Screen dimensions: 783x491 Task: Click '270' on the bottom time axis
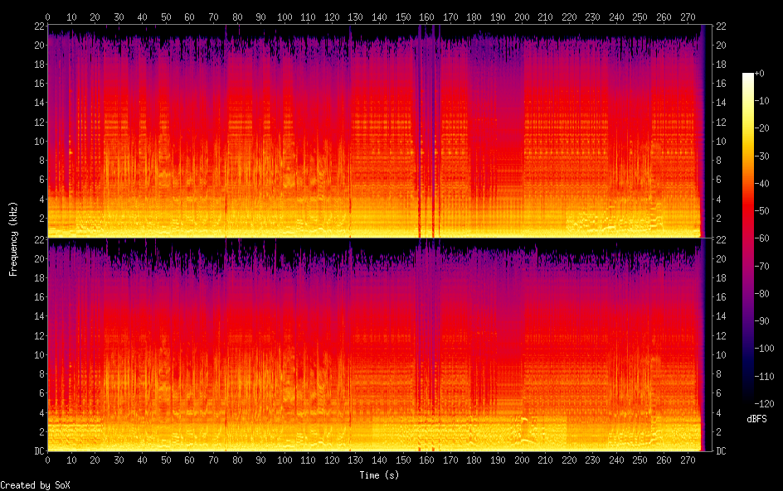(x=688, y=460)
